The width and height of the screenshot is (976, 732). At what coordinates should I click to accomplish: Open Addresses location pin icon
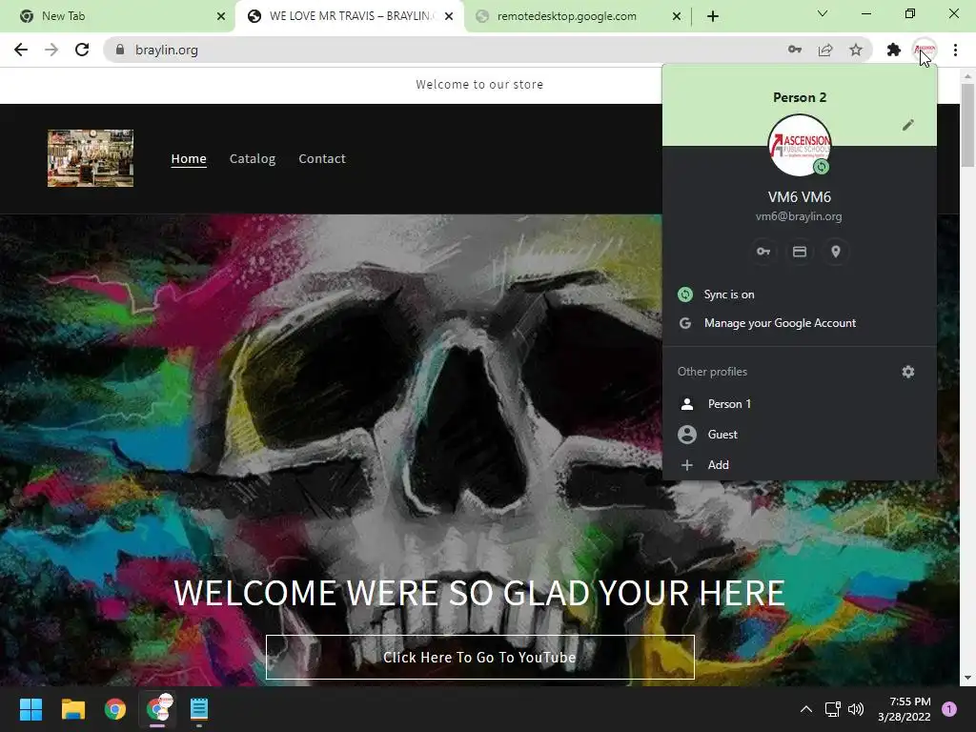[x=835, y=252]
